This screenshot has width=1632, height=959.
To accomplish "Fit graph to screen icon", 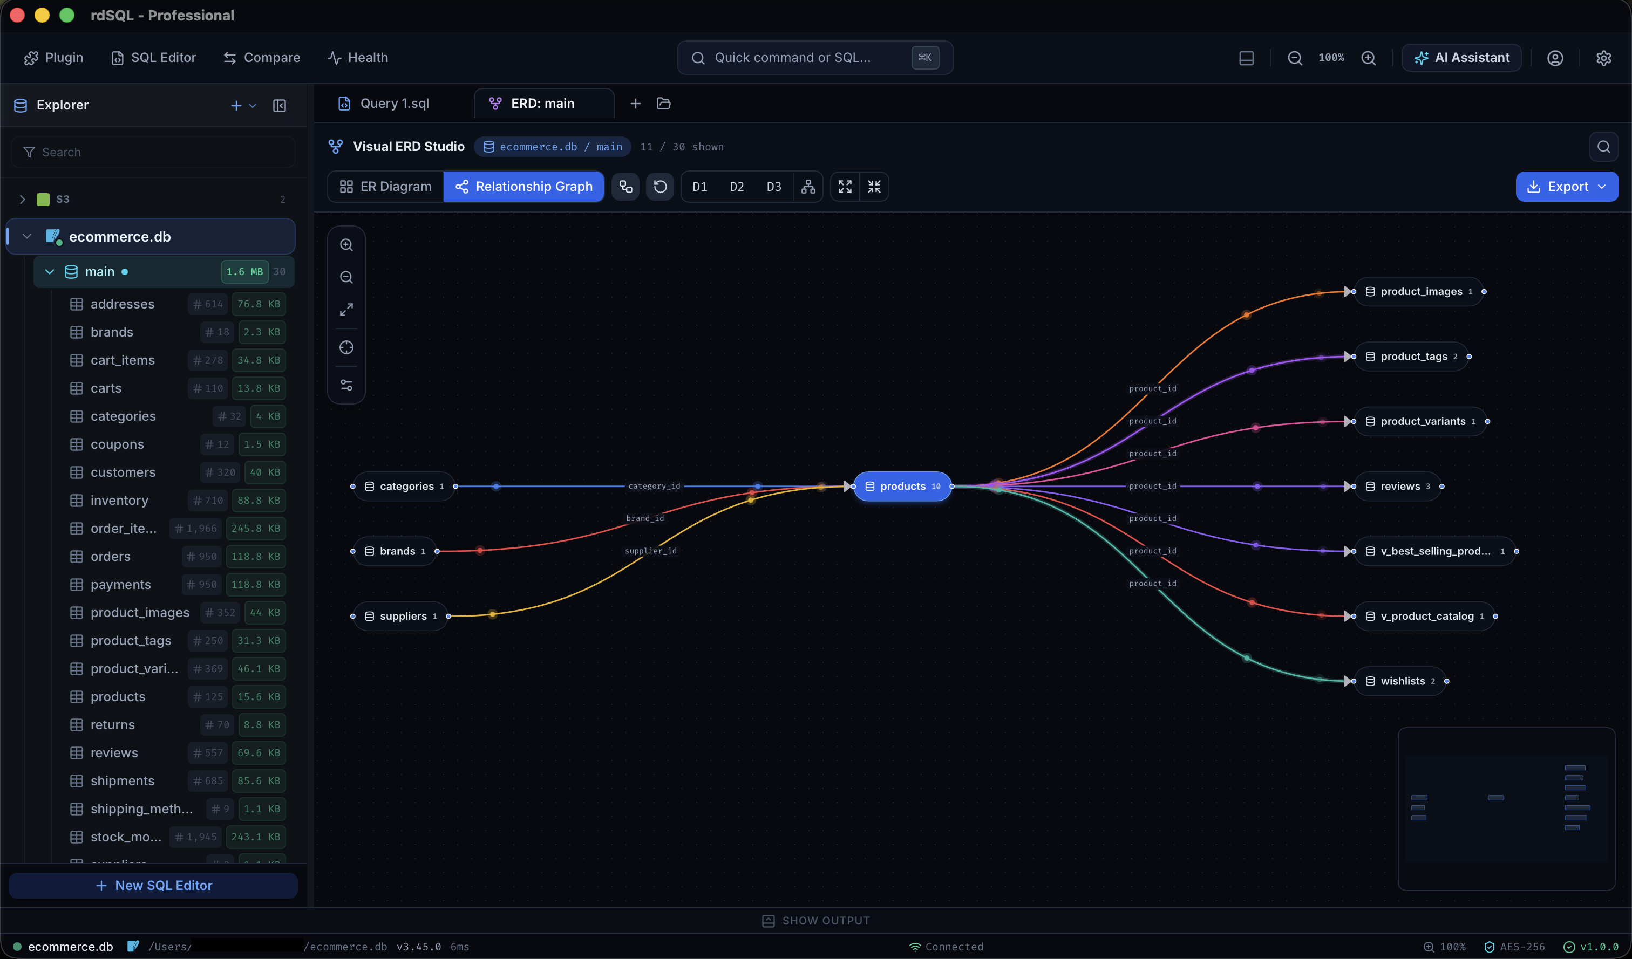I will [x=346, y=310].
